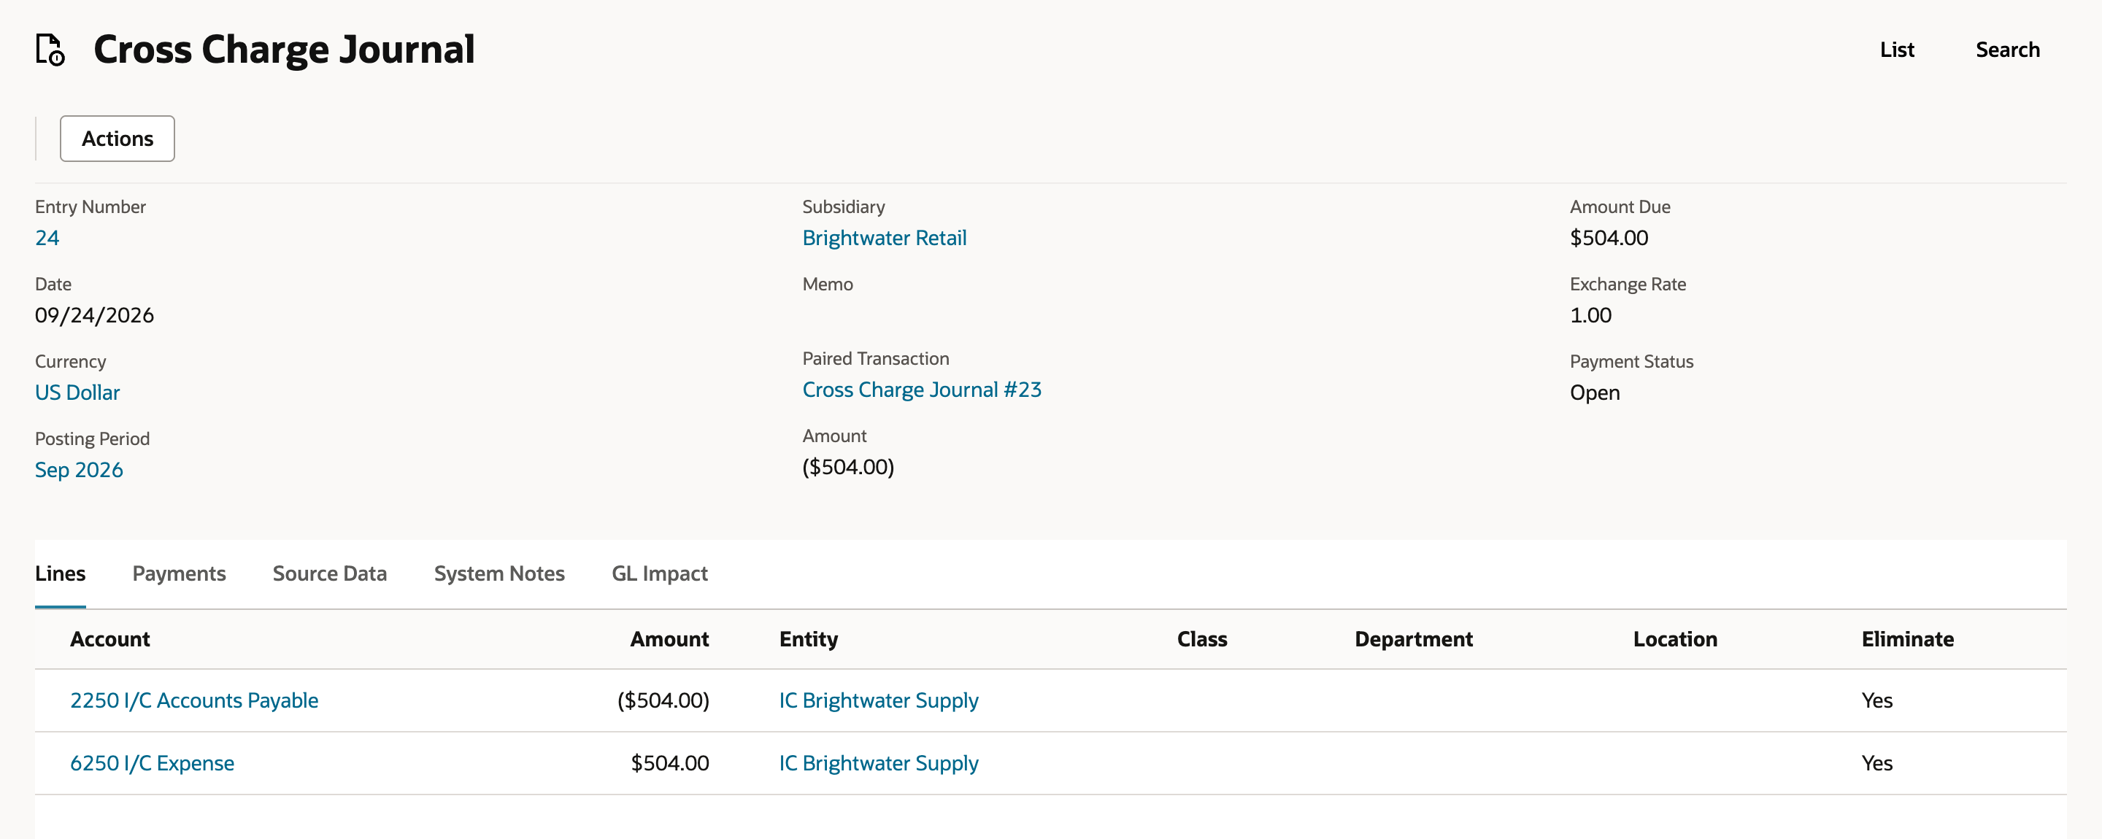Click Eliminate Yes in I/C Expense row
This screenshot has height=839, width=2102.
[1876, 763]
